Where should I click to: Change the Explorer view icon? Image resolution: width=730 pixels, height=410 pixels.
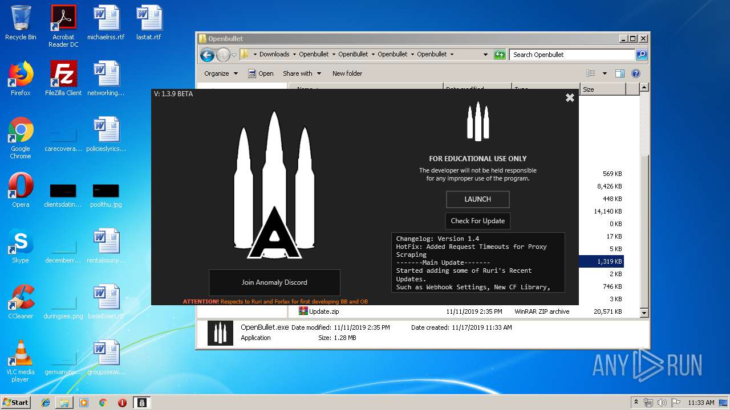click(x=591, y=73)
